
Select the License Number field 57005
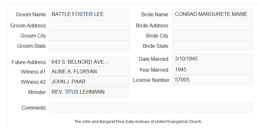click(212, 80)
